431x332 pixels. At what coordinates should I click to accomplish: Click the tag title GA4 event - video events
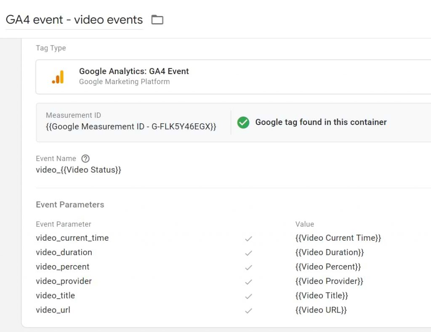pyautogui.click(x=74, y=19)
